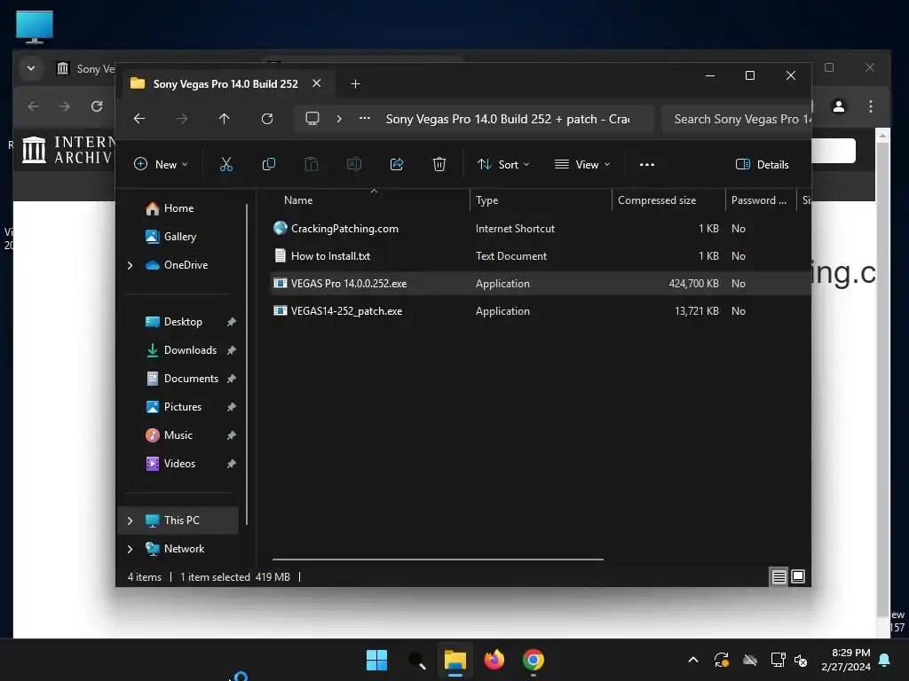Click the address bar path text

click(507, 119)
